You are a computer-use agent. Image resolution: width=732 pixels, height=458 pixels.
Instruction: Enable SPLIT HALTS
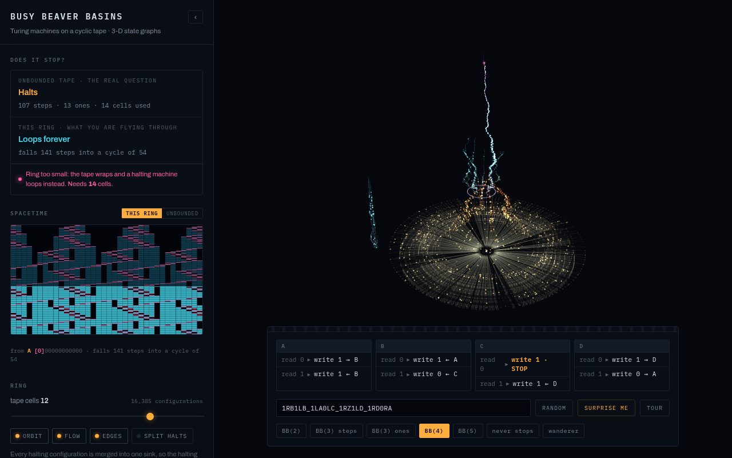(162, 436)
